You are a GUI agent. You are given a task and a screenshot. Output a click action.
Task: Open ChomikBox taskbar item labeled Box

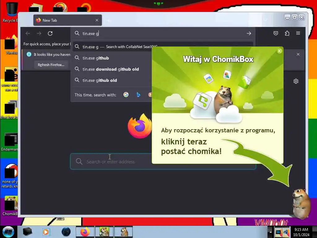104,232
